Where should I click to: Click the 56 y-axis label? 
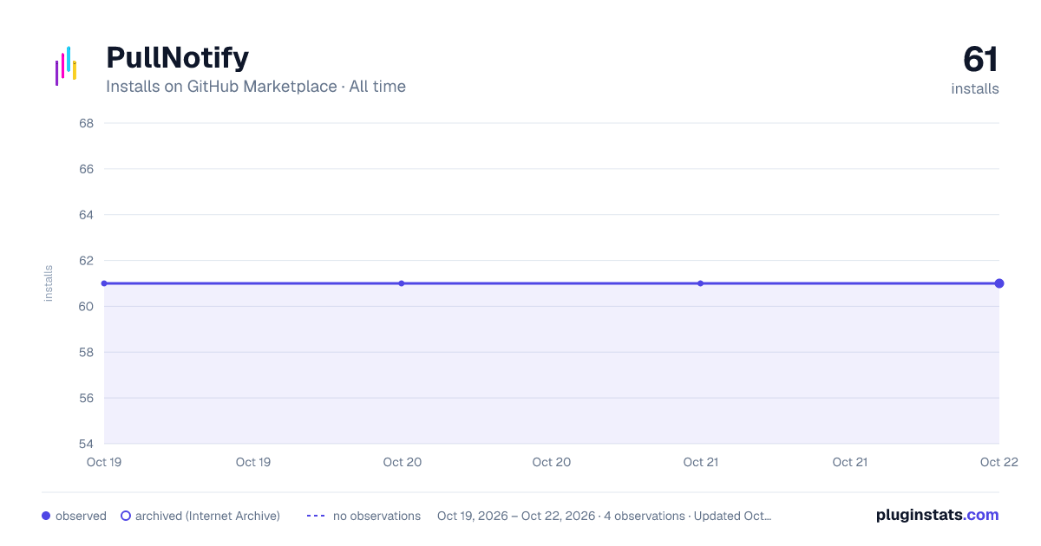(x=86, y=399)
